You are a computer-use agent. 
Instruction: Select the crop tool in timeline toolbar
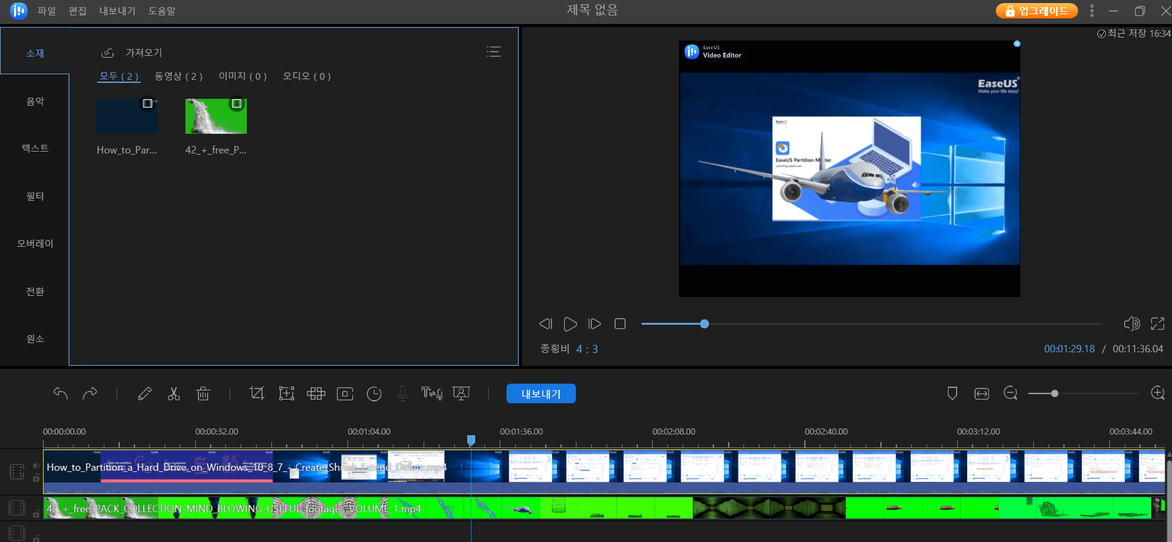257,393
